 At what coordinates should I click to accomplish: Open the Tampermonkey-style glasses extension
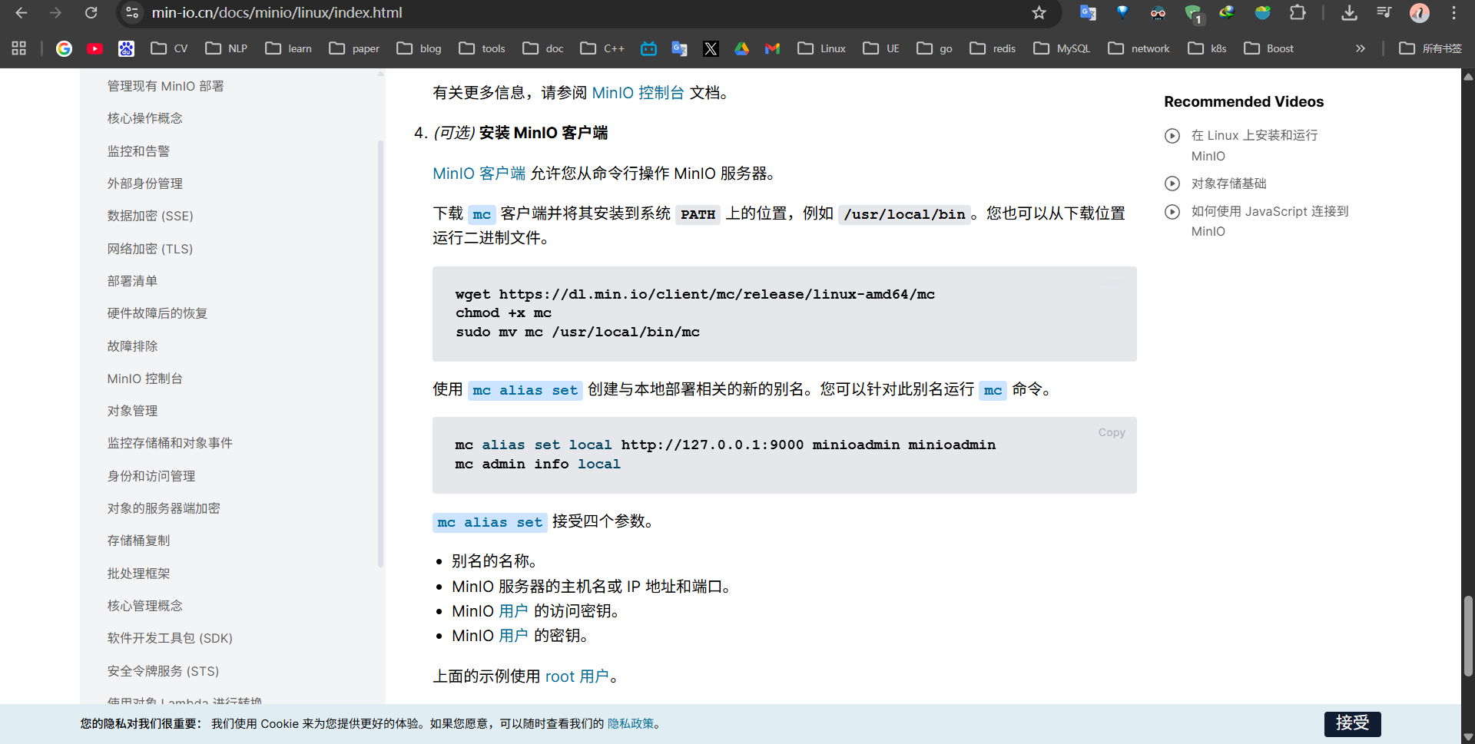tap(1158, 13)
